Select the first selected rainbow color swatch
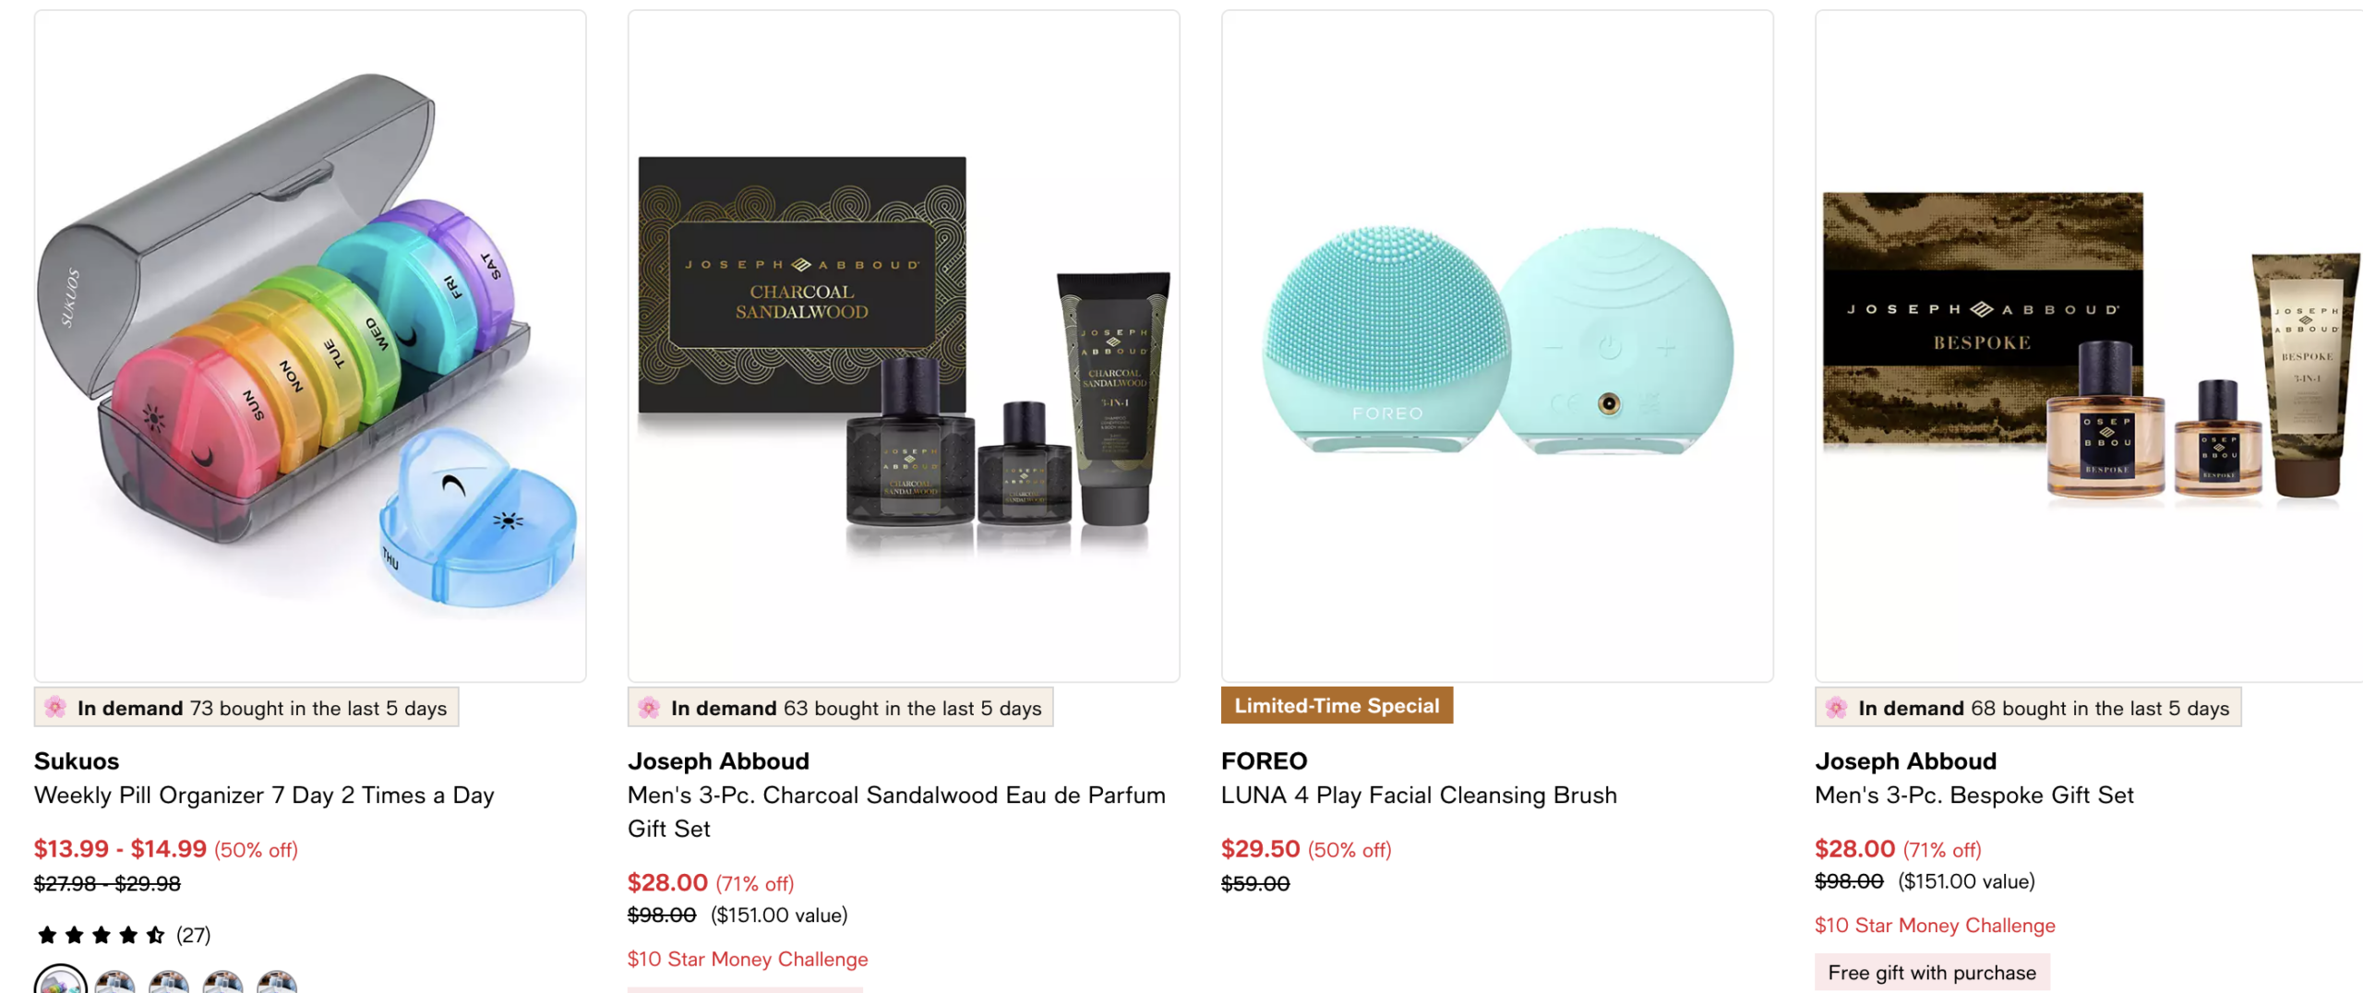Image resolution: width=2363 pixels, height=993 pixels. point(61,982)
